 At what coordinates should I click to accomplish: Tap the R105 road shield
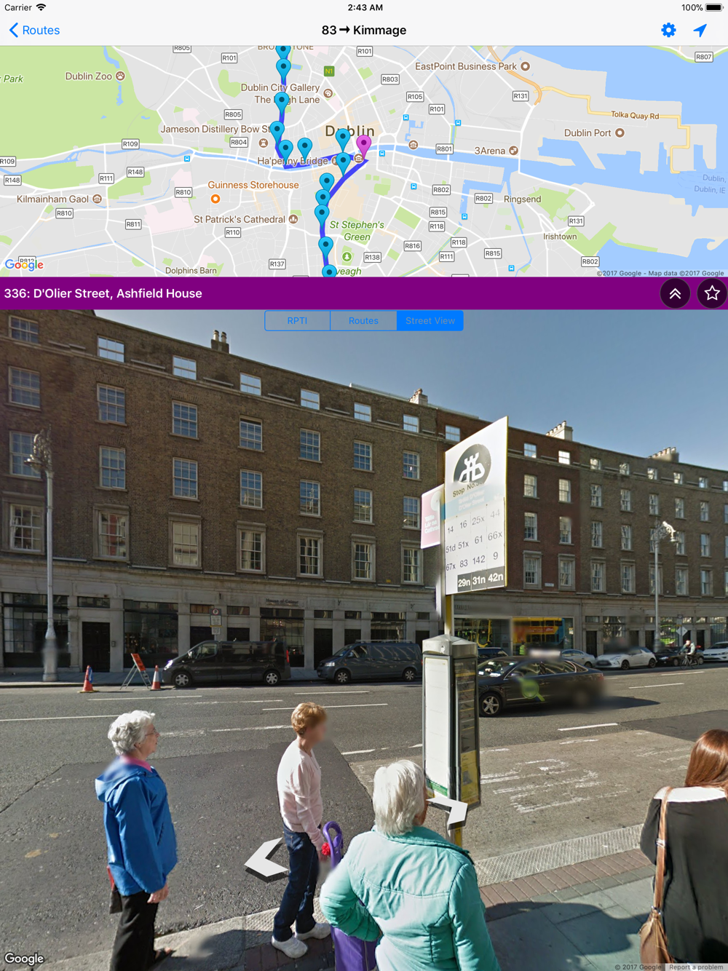point(415,96)
